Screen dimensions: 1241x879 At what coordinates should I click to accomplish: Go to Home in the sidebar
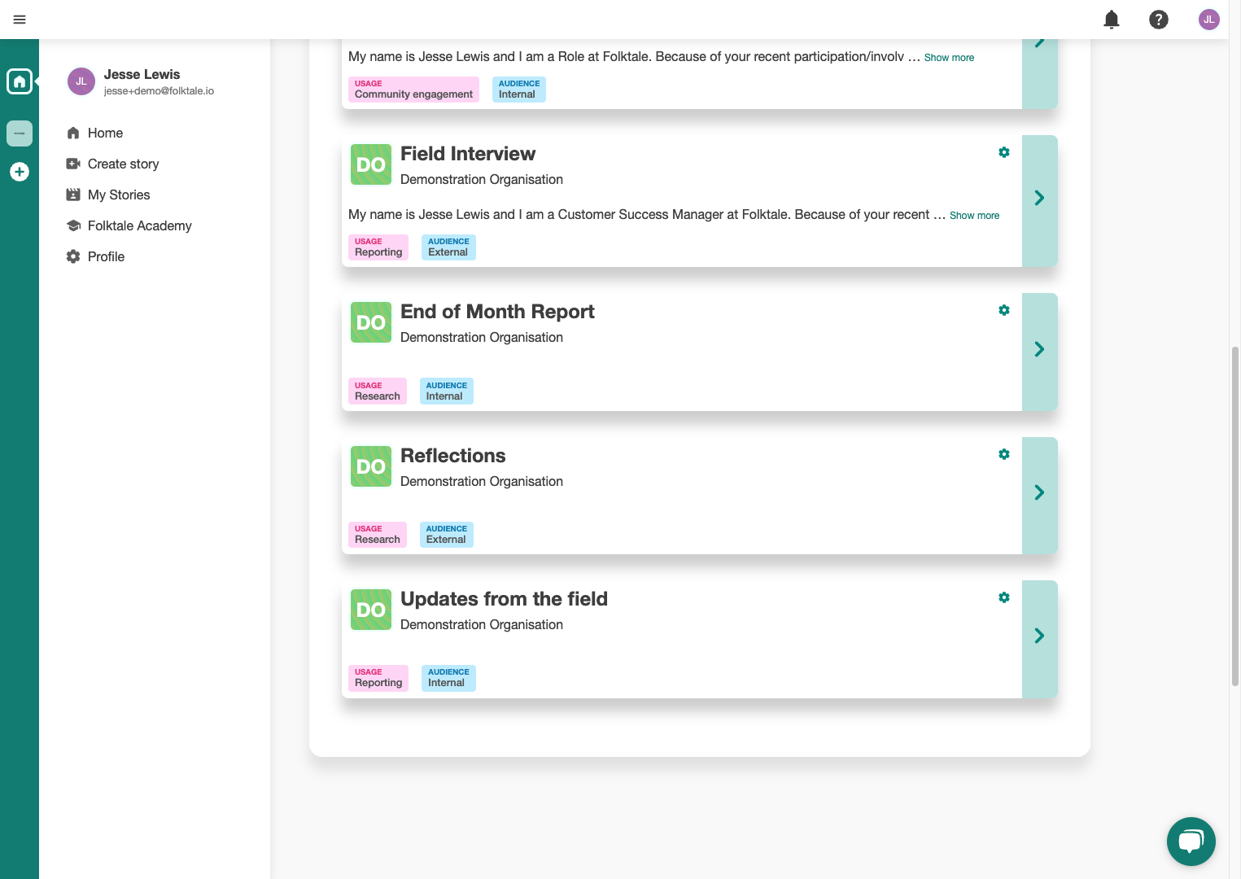95,133
